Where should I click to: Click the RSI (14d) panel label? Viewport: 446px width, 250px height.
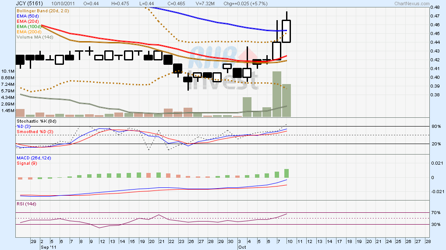[x=26, y=204]
